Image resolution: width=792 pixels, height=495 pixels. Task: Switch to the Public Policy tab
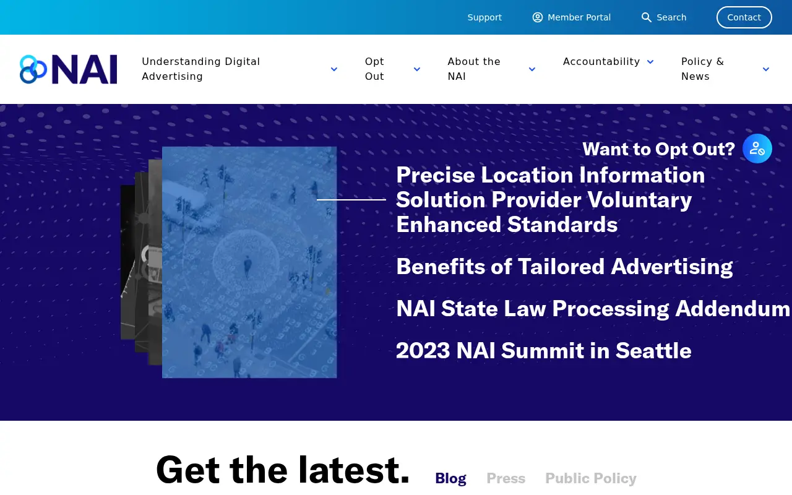(x=591, y=478)
